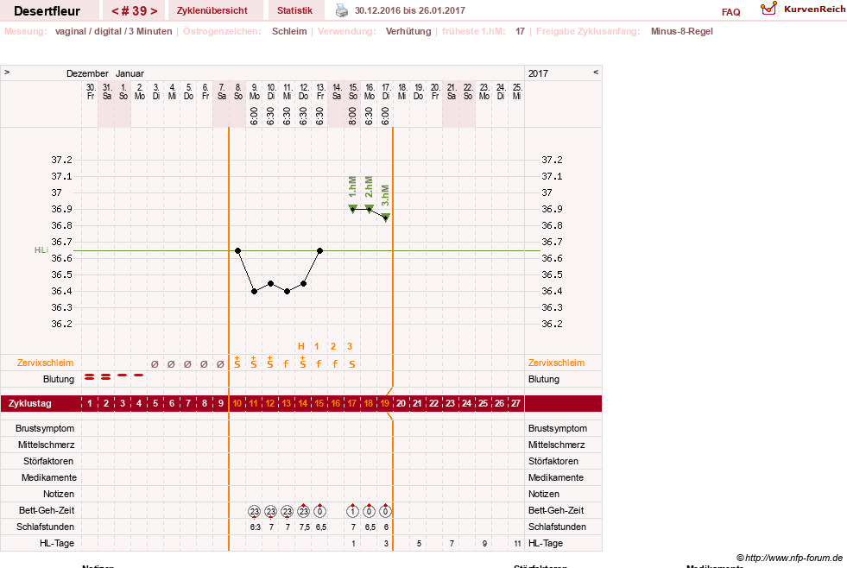
Task: Open the FAQ link
Action: tap(730, 12)
